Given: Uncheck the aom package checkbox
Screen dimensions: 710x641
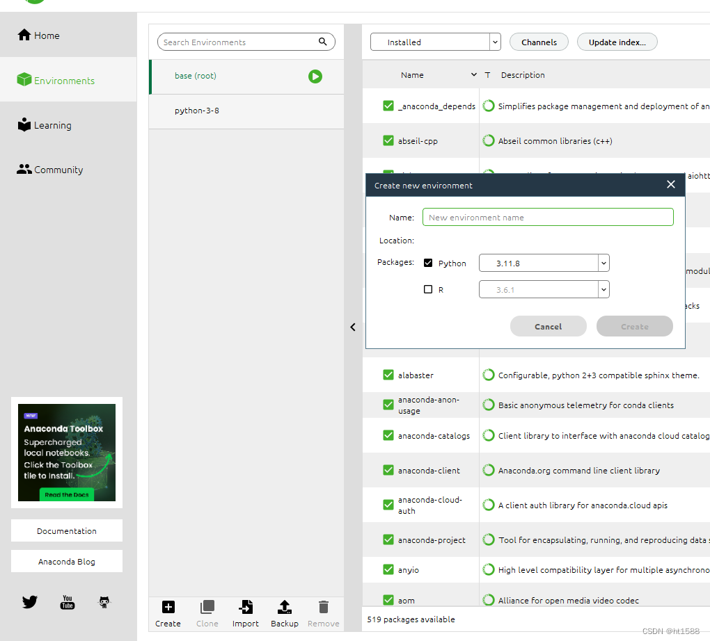Looking at the screenshot, I should [388, 600].
